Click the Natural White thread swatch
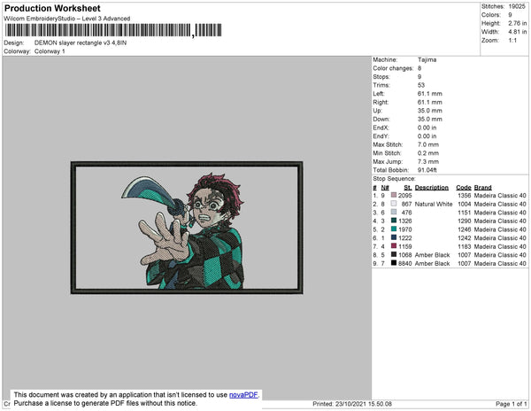The image size is (531, 411). (394, 204)
